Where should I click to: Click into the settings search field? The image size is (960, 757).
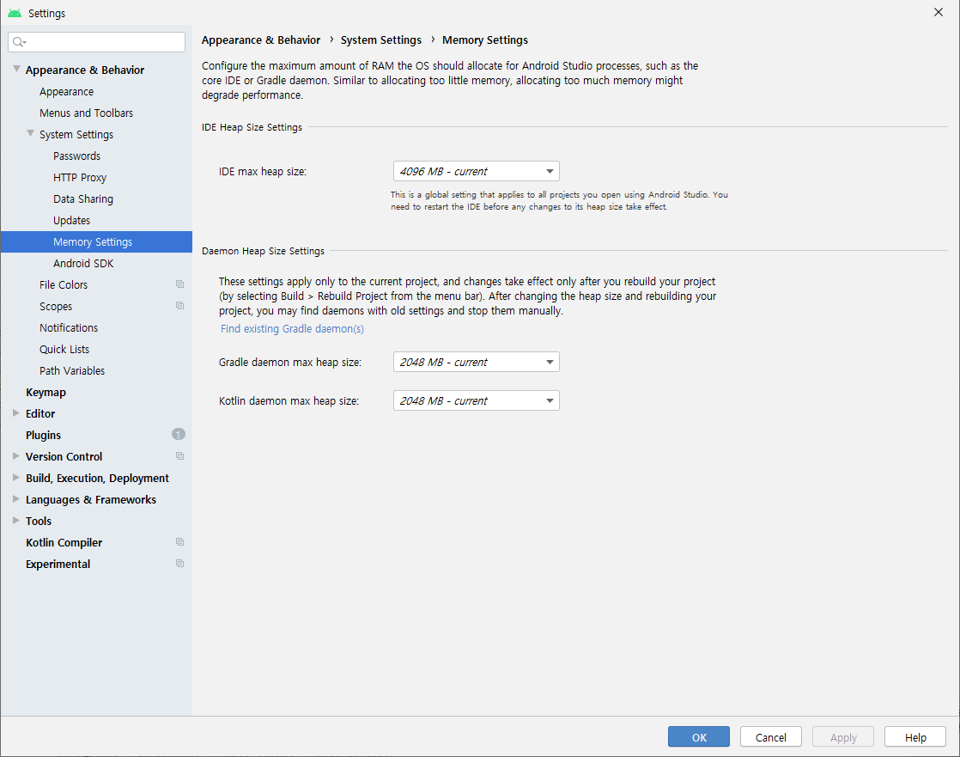[97, 41]
